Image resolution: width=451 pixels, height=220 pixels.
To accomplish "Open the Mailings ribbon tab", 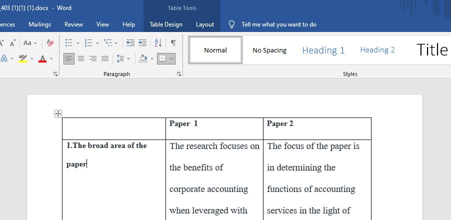I will point(39,24).
